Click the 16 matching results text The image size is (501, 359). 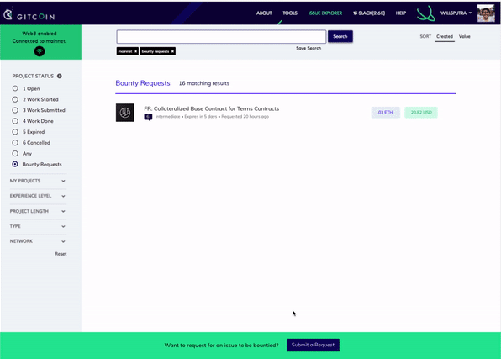(204, 83)
